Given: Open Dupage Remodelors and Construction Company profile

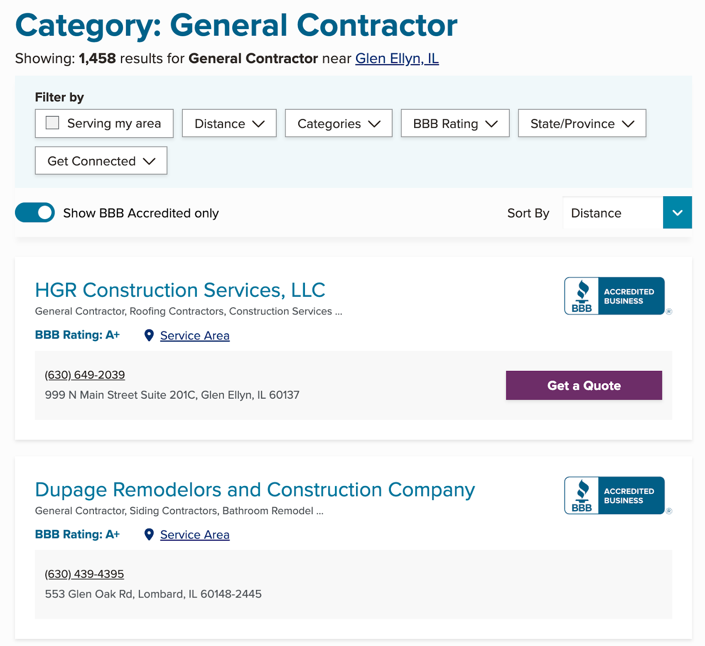Looking at the screenshot, I should pyautogui.click(x=255, y=489).
